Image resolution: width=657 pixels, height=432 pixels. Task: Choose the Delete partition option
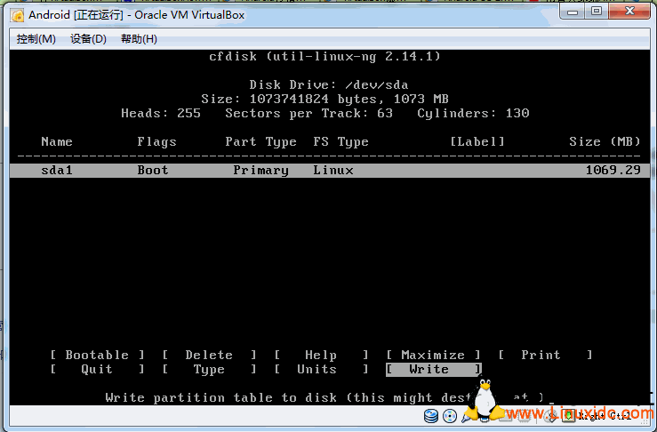209,355
